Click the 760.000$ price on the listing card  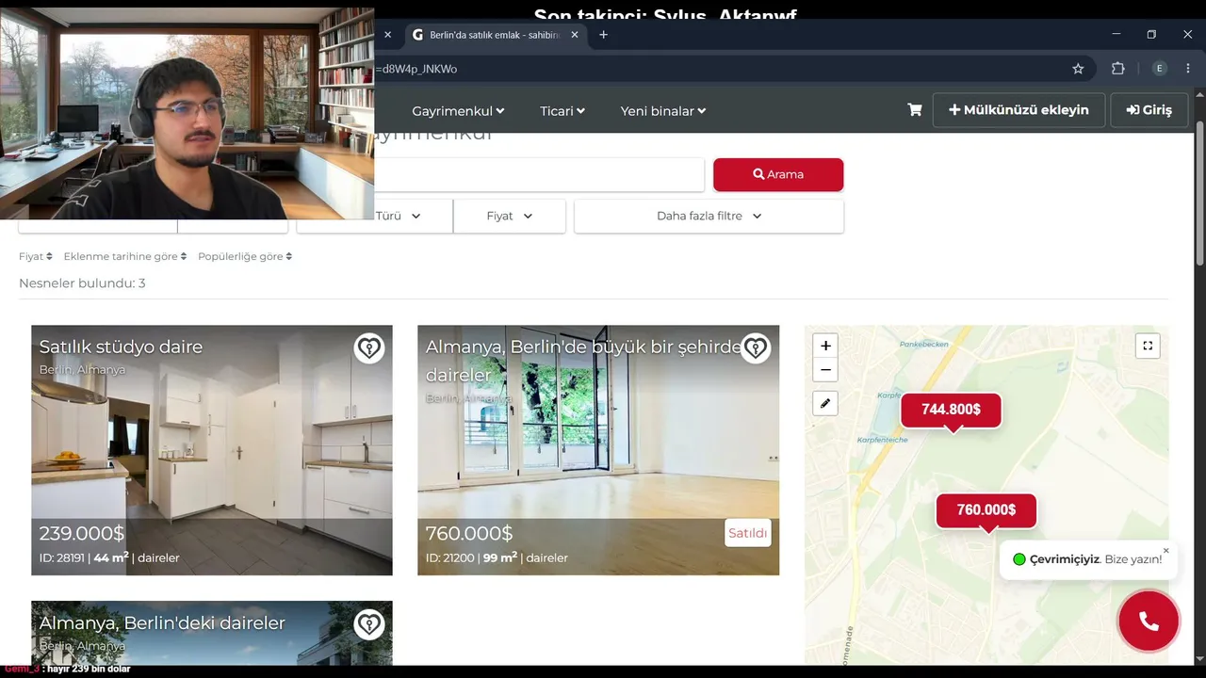click(469, 533)
